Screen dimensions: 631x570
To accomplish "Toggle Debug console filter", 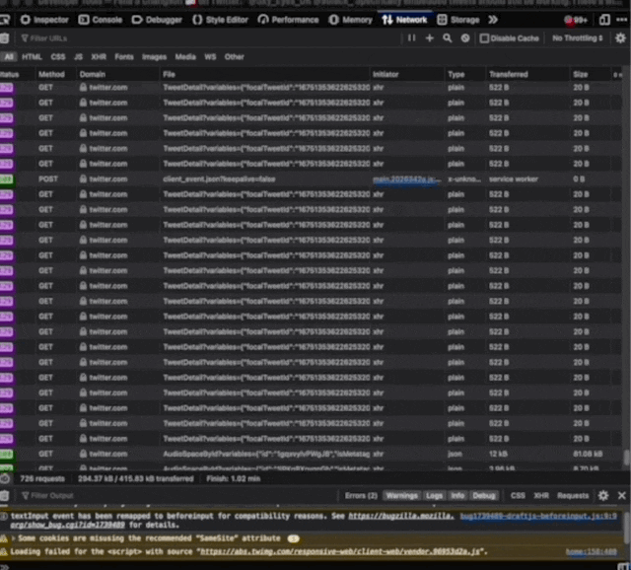I will pos(484,495).
